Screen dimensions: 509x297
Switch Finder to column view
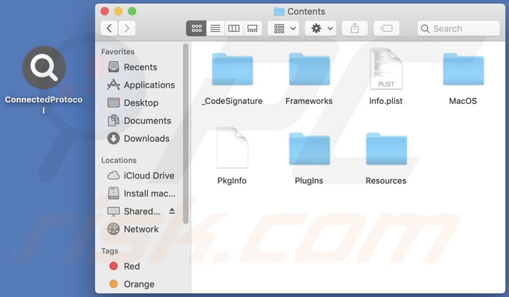click(x=234, y=28)
